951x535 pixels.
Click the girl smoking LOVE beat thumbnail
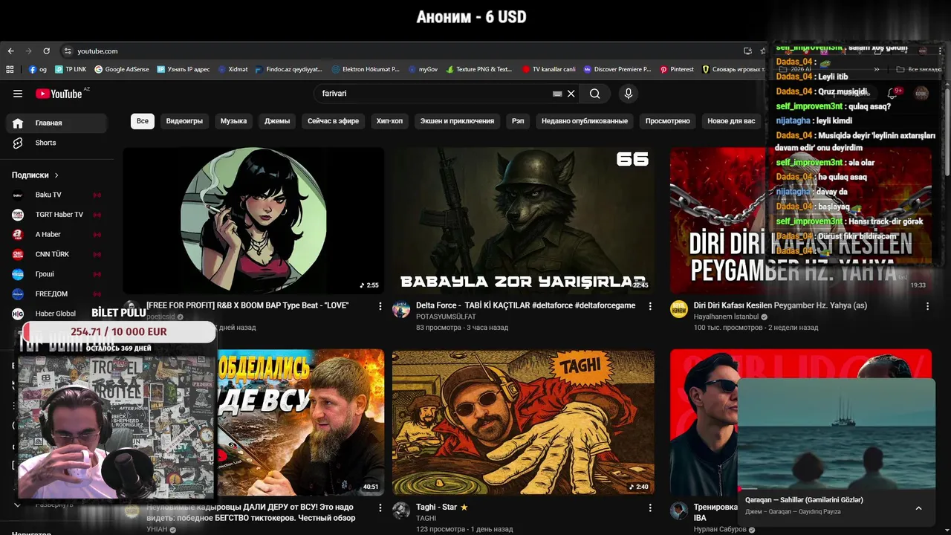pyautogui.click(x=253, y=220)
